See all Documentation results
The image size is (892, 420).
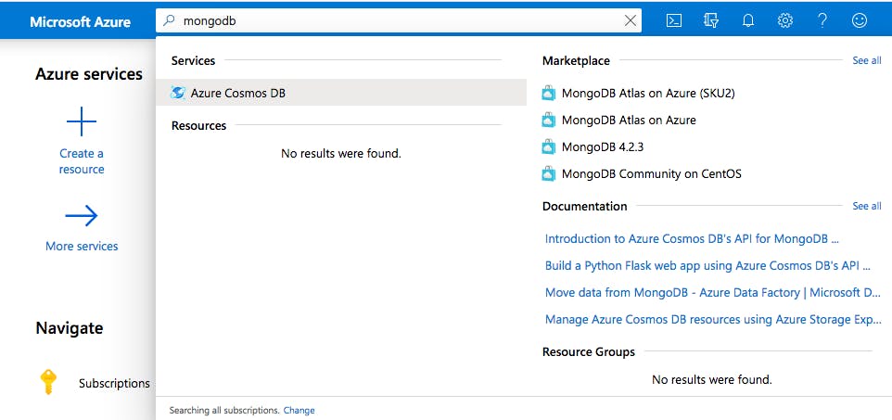(x=866, y=206)
